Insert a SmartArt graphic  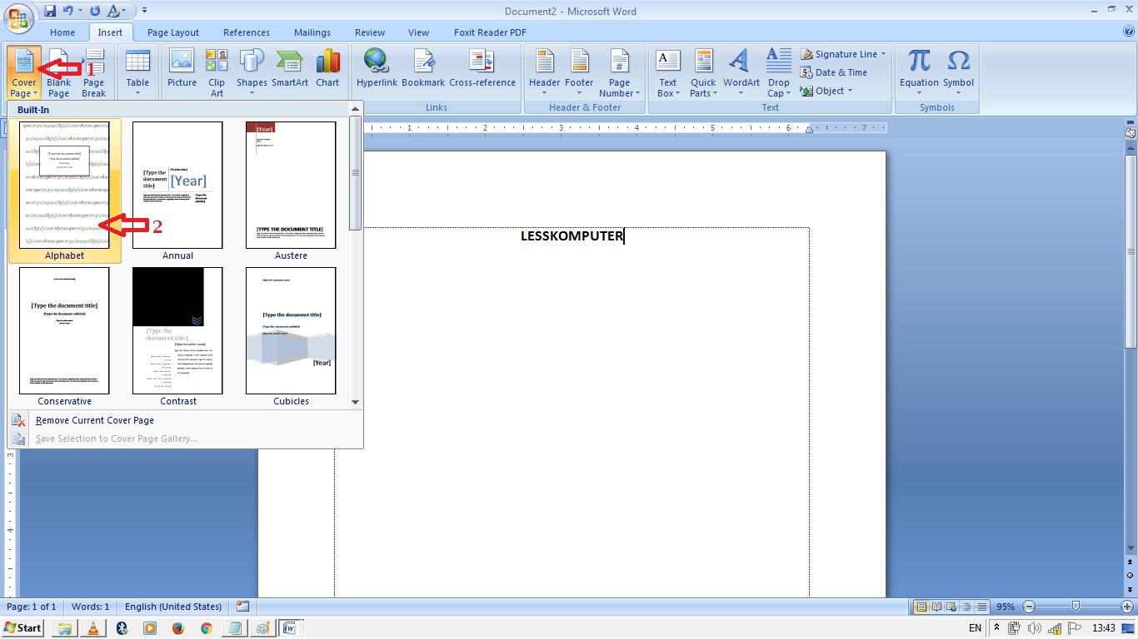(x=290, y=71)
